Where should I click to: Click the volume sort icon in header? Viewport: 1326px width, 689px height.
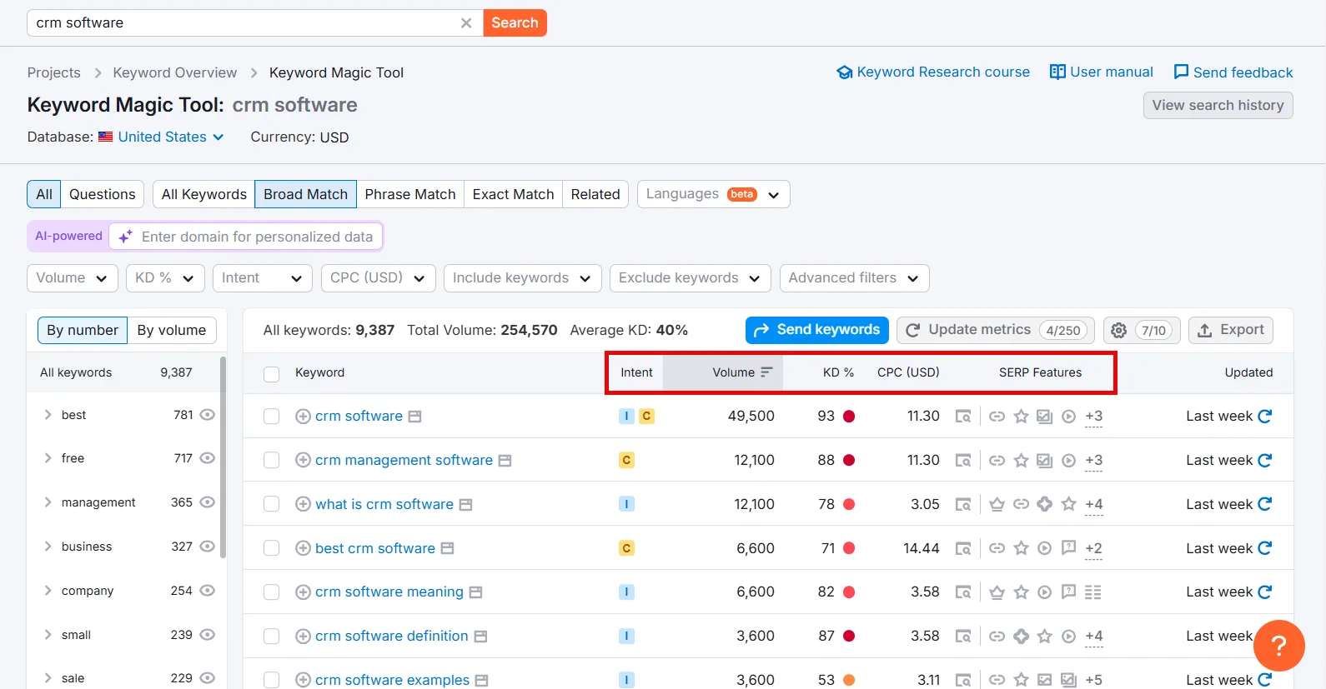[x=766, y=372]
